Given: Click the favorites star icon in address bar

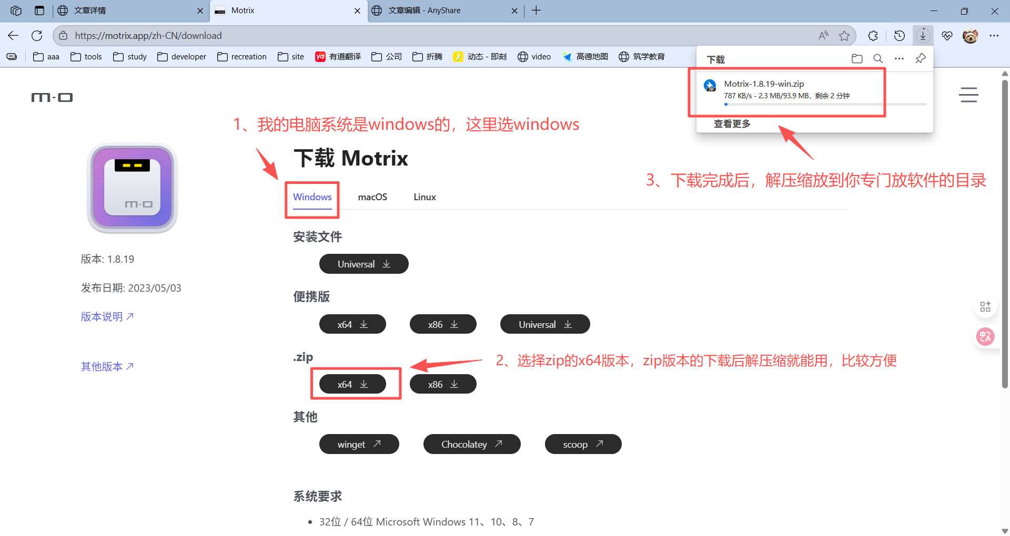Looking at the screenshot, I should [x=844, y=36].
